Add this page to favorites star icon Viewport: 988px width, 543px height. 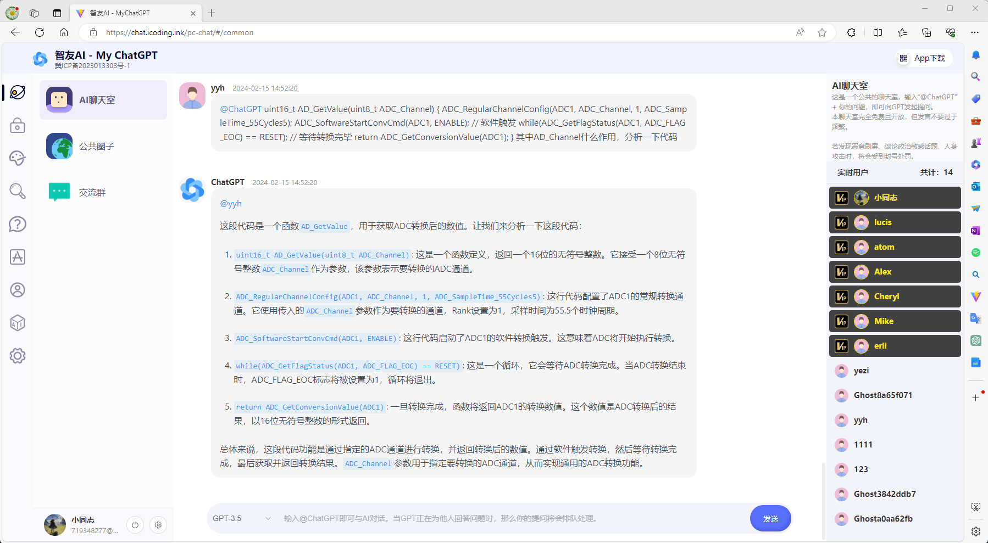point(822,32)
